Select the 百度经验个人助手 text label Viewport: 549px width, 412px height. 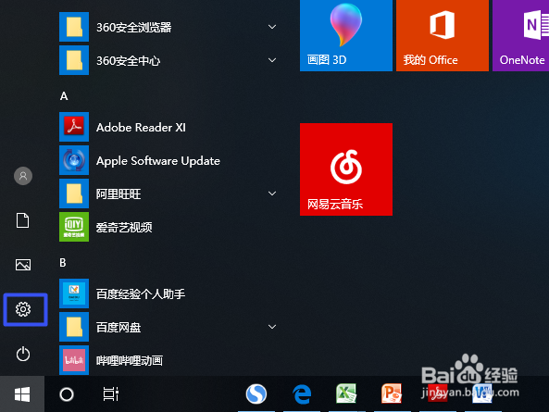pos(141,294)
